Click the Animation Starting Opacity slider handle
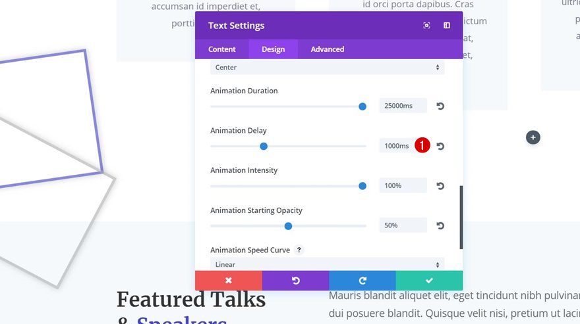The width and height of the screenshot is (580, 324). coord(288,225)
